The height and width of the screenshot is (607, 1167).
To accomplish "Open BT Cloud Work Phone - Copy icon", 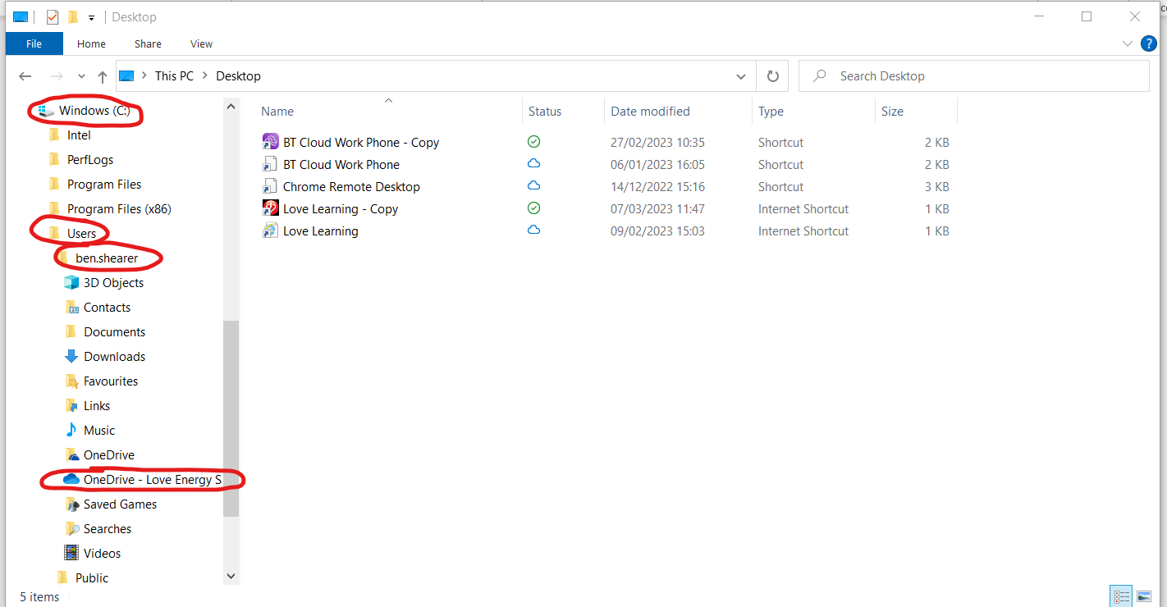I will coord(270,142).
